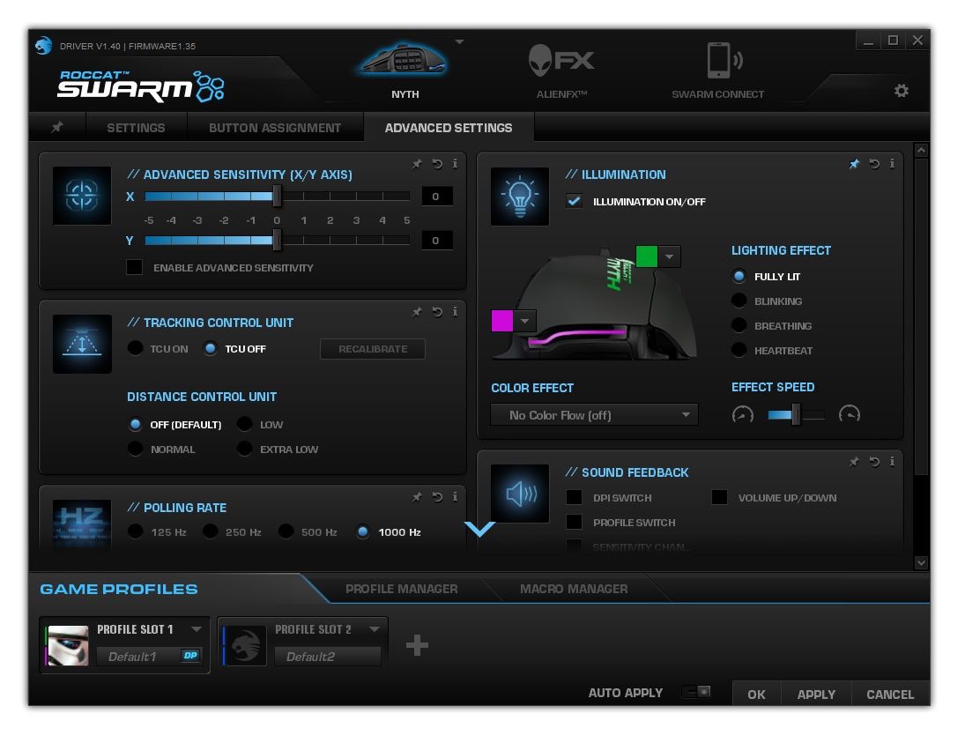Image resolution: width=965 pixels, height=743 pixels.
Task: Adjust the Effect Speed slider
Action: pyautogui.click(x=796, y=414)
